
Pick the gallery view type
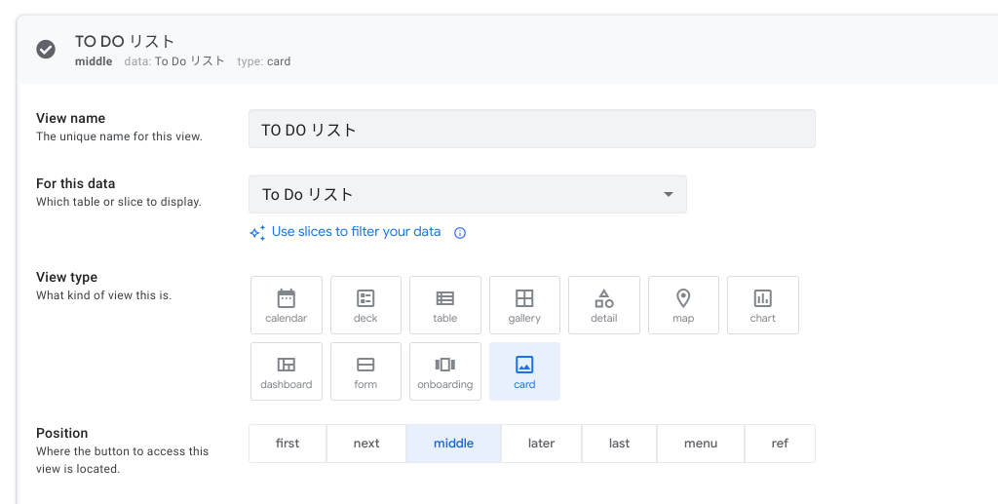(524, 305)
